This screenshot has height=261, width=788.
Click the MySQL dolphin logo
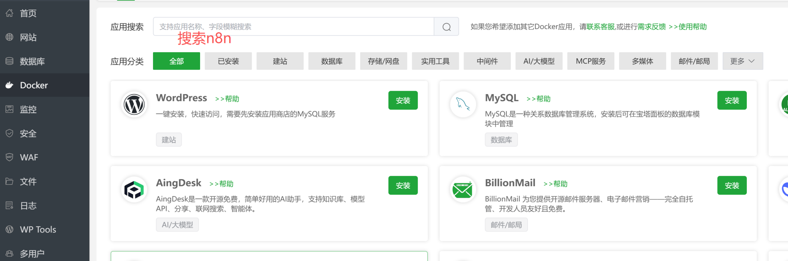click(x=463, y=105)
